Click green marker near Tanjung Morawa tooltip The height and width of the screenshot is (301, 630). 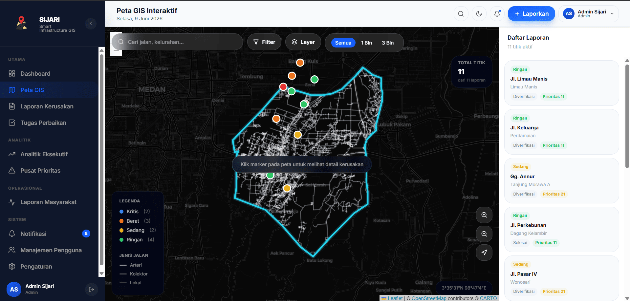coord(270,176)
